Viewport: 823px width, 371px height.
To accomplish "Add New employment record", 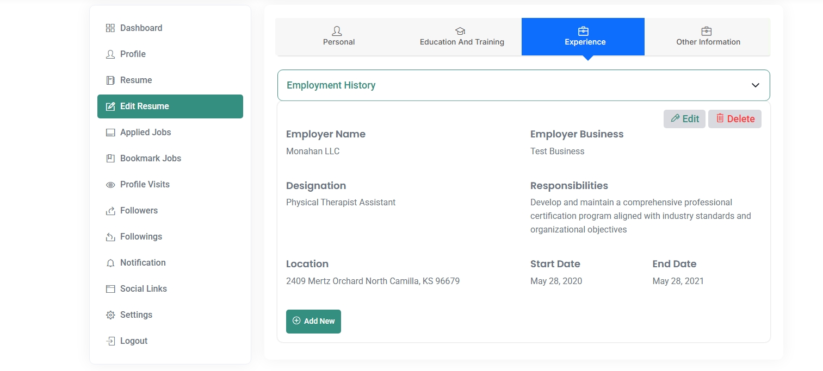I will tap(313, 321).
